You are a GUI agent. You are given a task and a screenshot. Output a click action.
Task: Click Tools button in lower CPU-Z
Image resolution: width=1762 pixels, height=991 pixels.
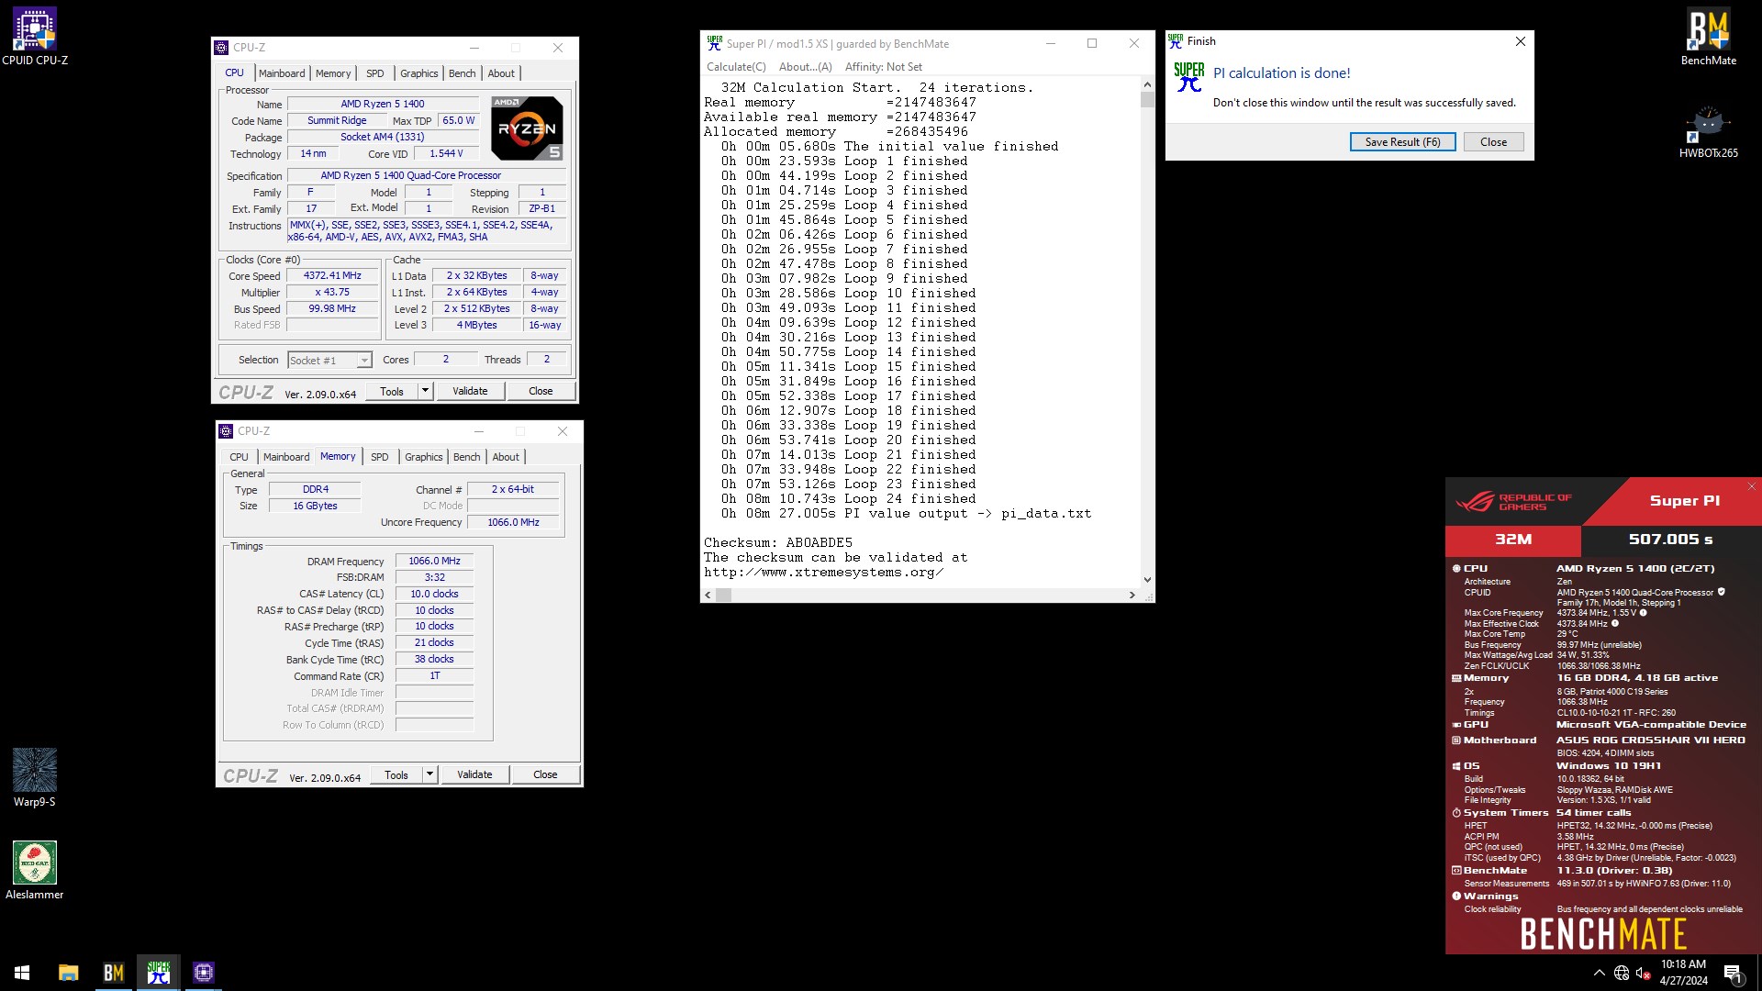tap(396, 774)
